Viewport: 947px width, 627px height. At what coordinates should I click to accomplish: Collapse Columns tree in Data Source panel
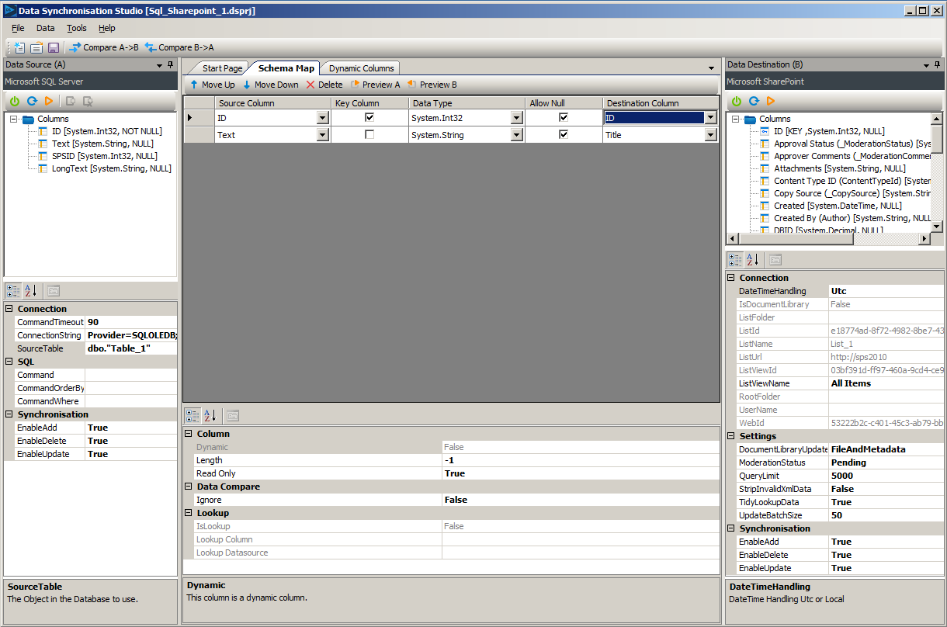(14, 119)
